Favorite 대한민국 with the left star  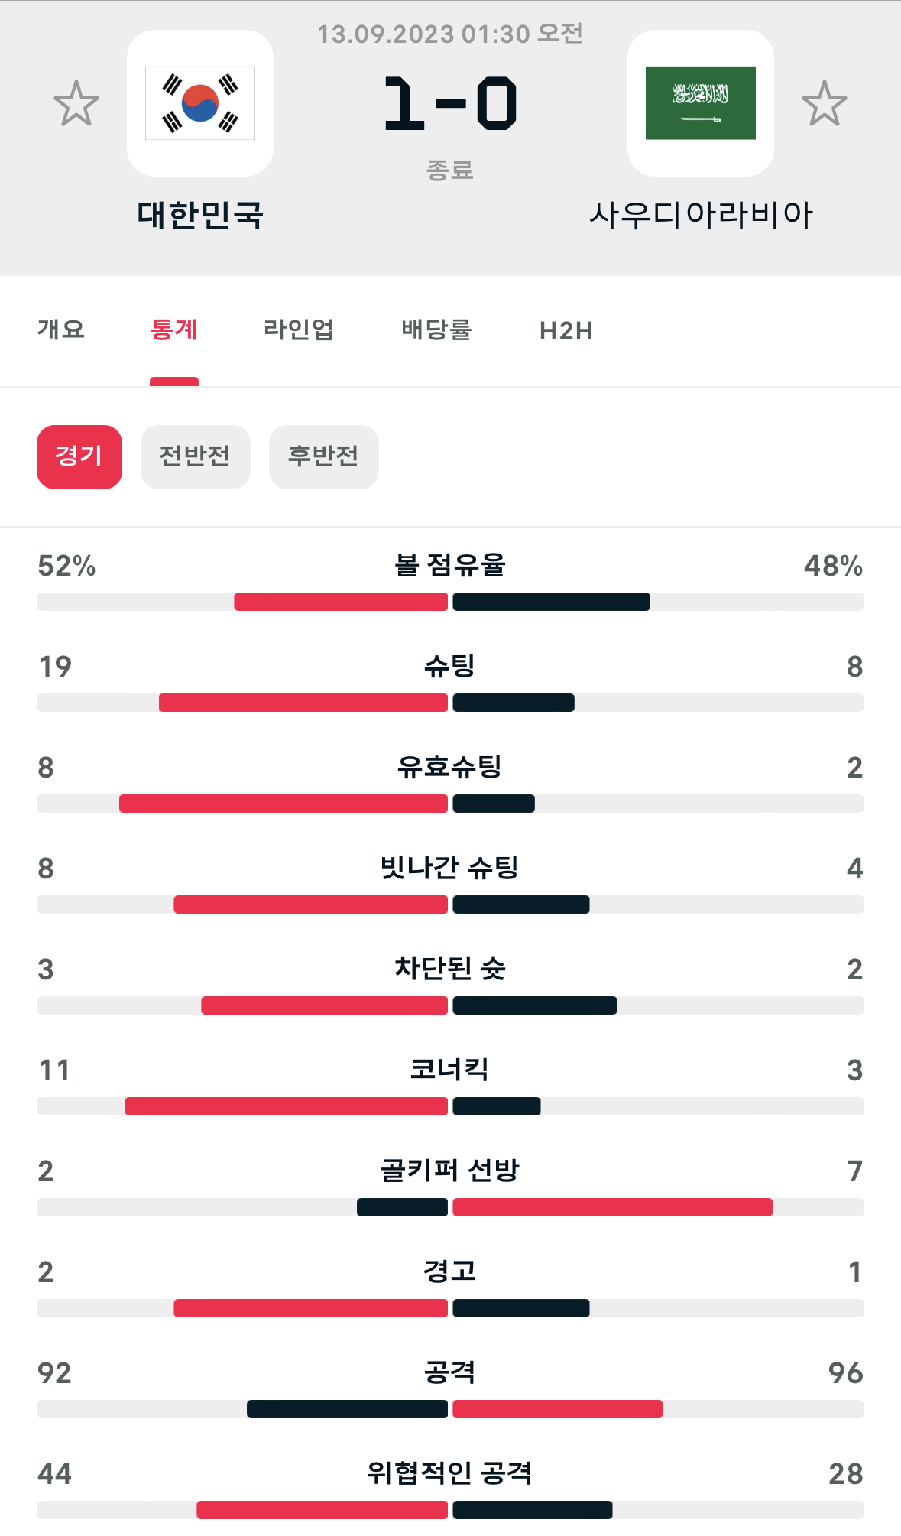(x=76, y=103)
